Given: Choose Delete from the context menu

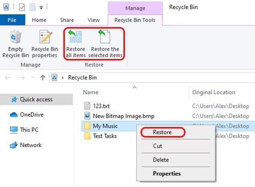Looking at the screenshot, I should 161,160.
